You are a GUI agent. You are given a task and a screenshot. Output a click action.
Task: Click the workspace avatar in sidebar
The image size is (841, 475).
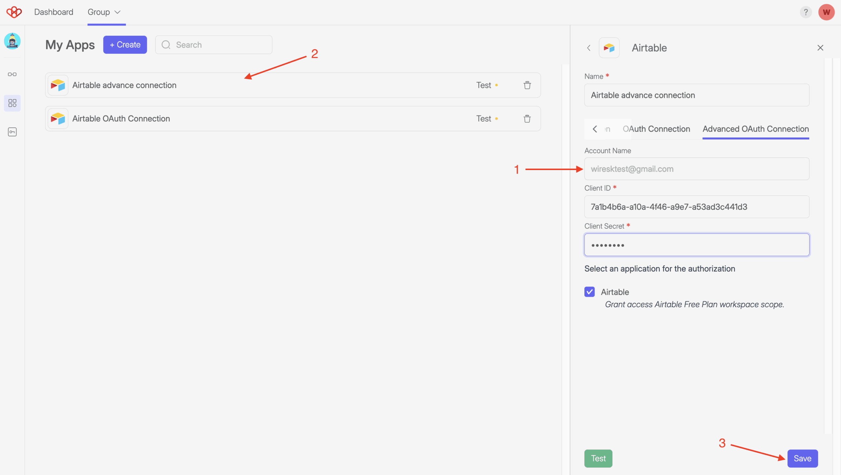click(x=12, y=41)
